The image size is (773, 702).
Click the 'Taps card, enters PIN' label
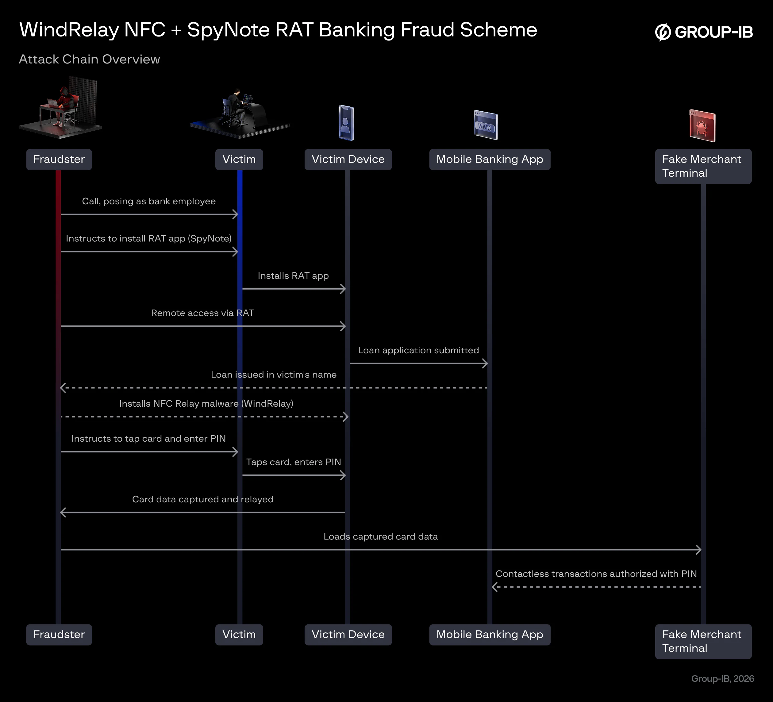click(x=294, y=462)
